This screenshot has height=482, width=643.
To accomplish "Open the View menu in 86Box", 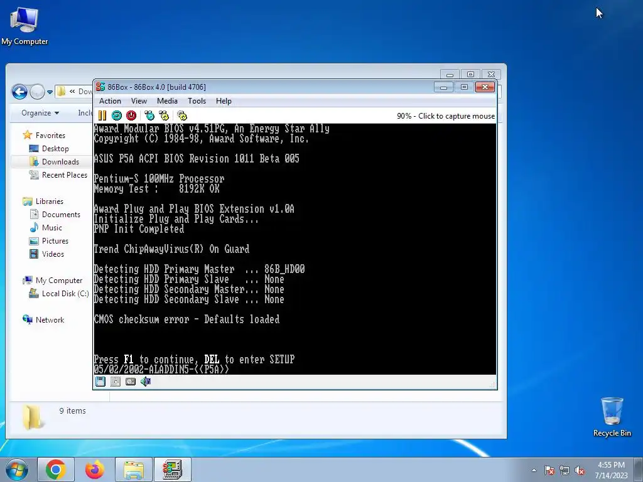I will point(139,101).
